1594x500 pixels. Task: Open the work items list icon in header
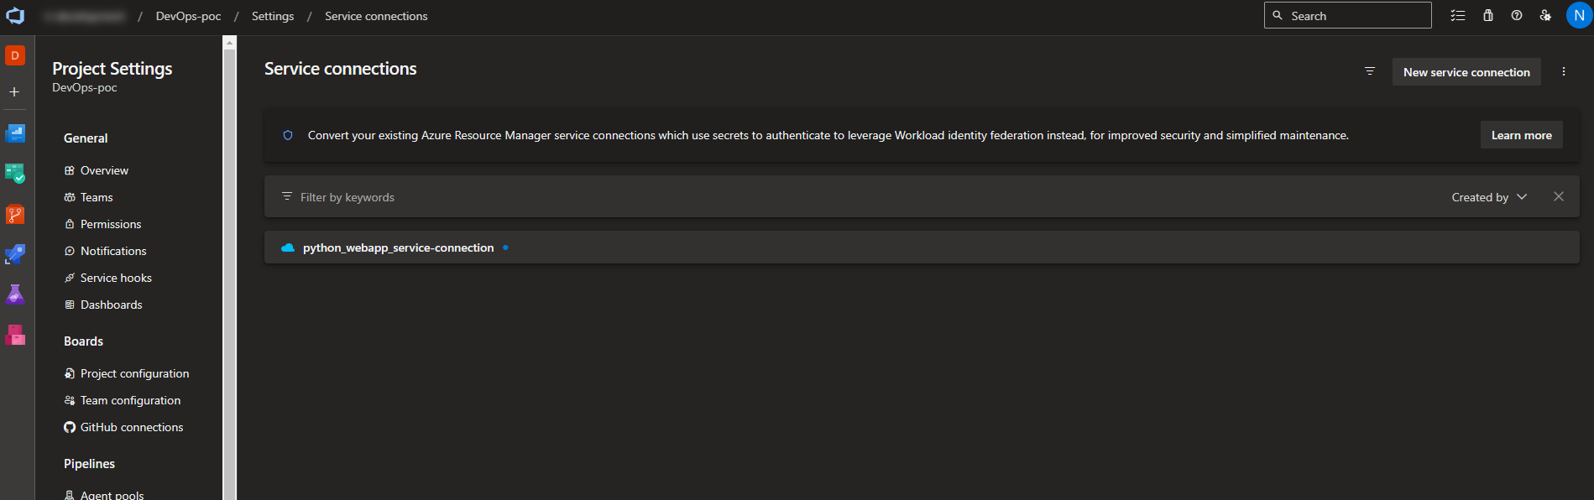coord(1458,16)
